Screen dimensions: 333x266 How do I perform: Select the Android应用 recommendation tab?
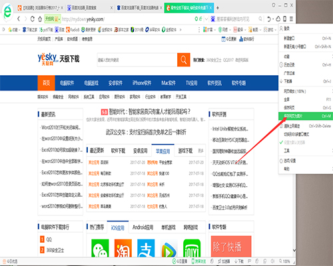pyautogui.click(x=143, y=227)
